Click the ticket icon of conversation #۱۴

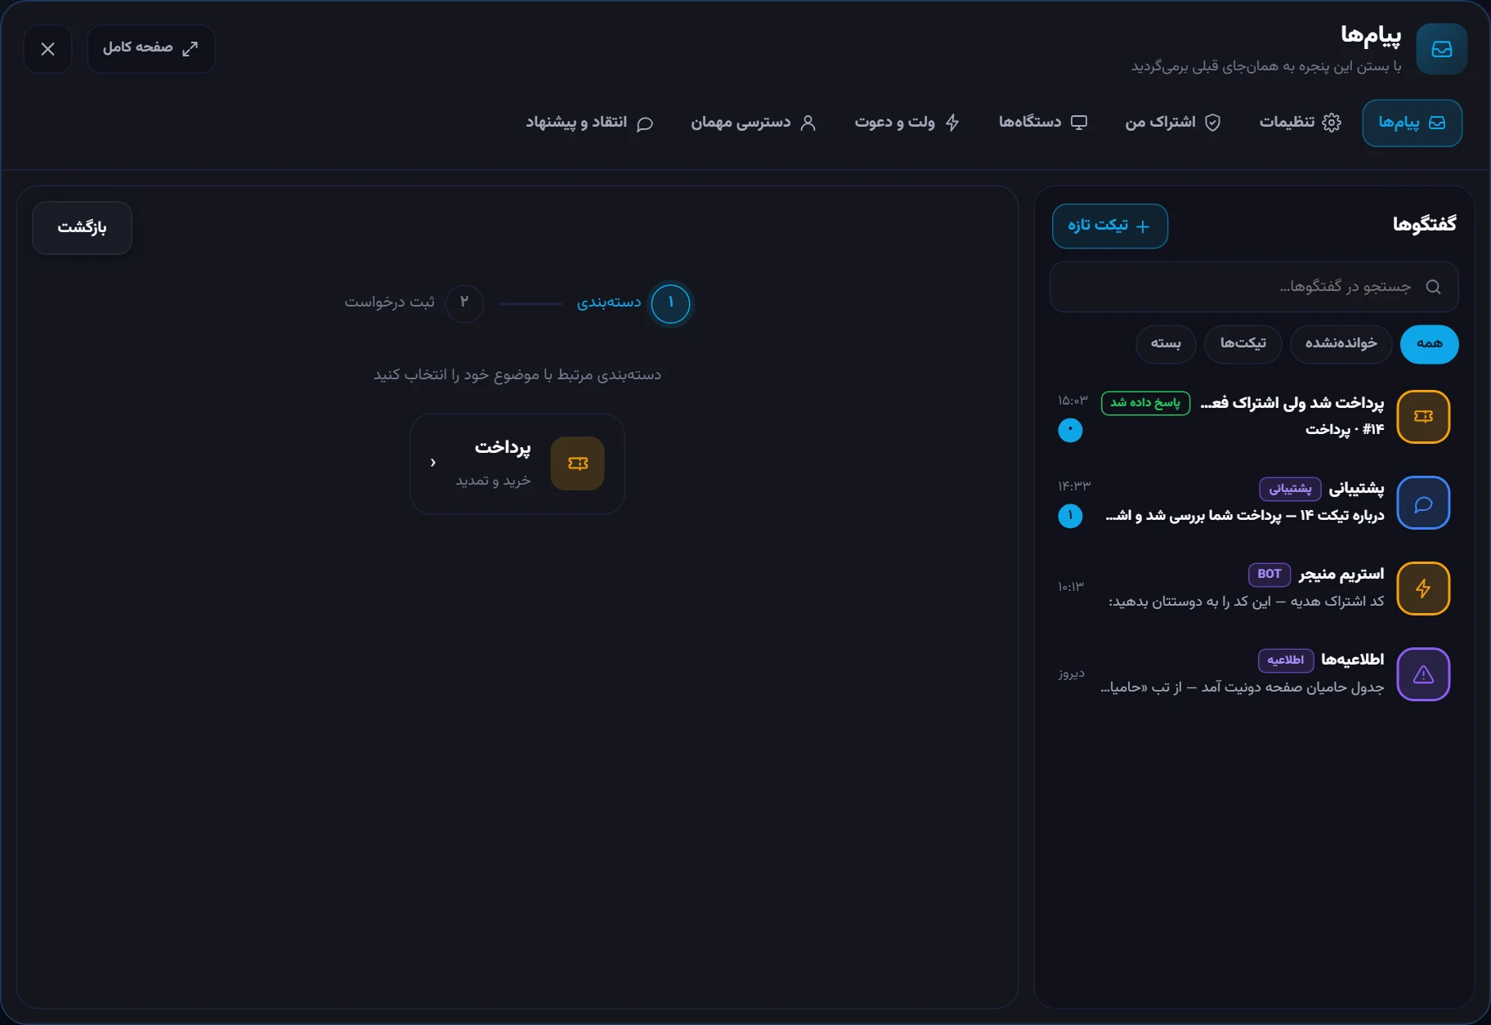[1423, 417]
